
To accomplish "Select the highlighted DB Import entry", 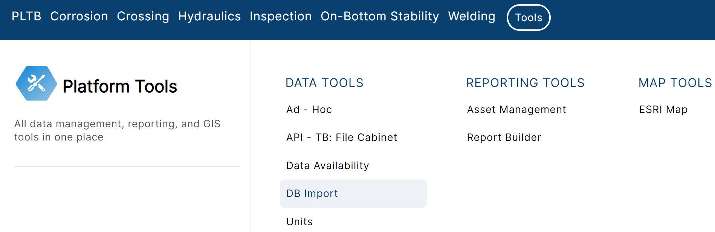I will [353, 194].
